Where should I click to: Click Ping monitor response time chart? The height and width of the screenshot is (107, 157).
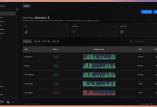pos(99,84)
